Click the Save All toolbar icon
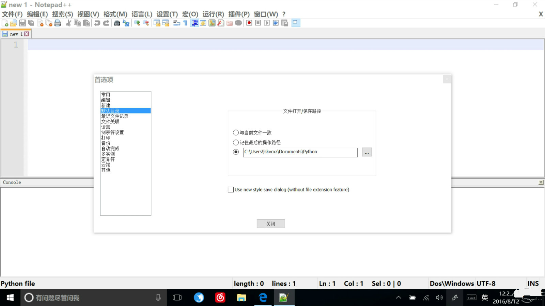The width and height of the screenshot is (545, 306). [31, 23]
